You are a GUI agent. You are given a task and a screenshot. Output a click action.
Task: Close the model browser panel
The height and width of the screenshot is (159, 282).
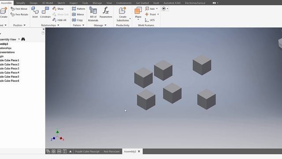[x=44, y=29]
